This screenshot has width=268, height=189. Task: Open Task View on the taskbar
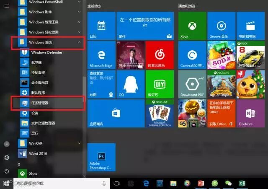[x=116, y=184]
